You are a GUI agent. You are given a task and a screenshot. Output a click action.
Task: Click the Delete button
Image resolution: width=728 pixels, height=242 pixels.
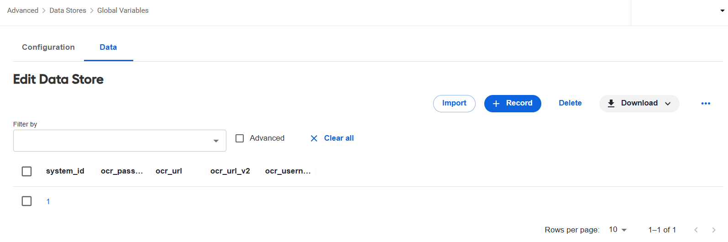[570, 103]
